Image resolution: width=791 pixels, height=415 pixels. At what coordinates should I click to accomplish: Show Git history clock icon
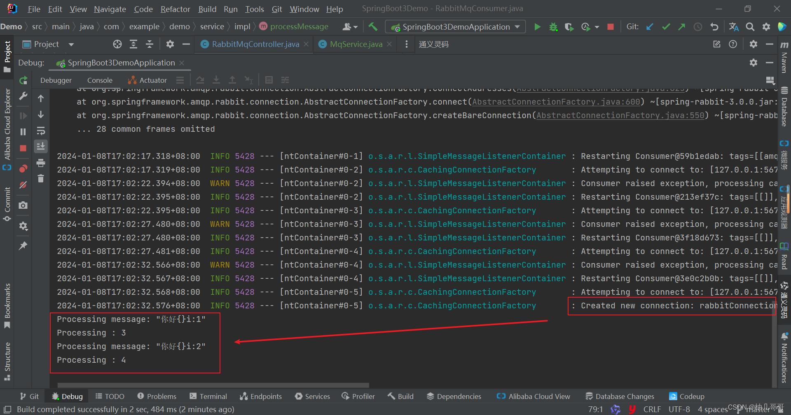coord(698,27)
